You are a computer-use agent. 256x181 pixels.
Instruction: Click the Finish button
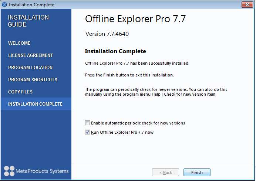[197, 173]
